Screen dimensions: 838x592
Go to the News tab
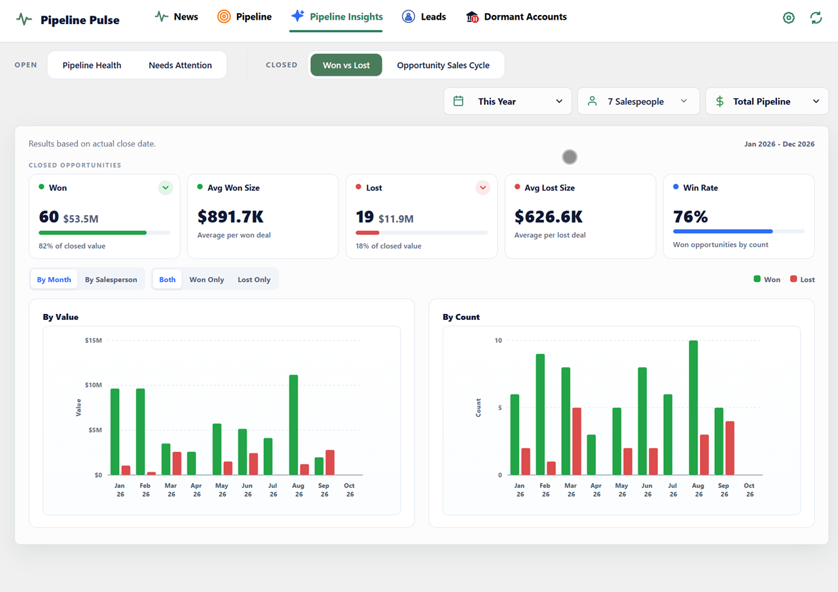[176, 17]
